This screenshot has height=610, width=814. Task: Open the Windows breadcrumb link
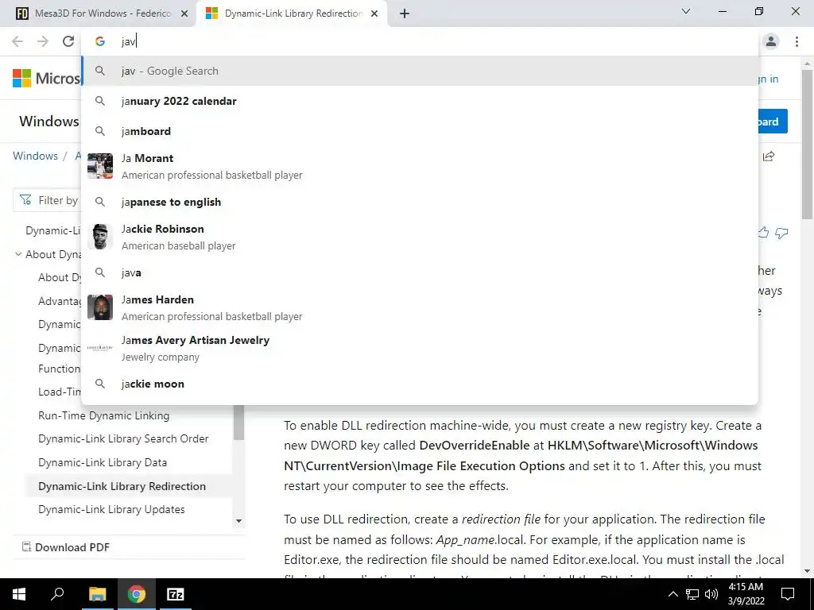pyautogui.click(x=35, y=156)
